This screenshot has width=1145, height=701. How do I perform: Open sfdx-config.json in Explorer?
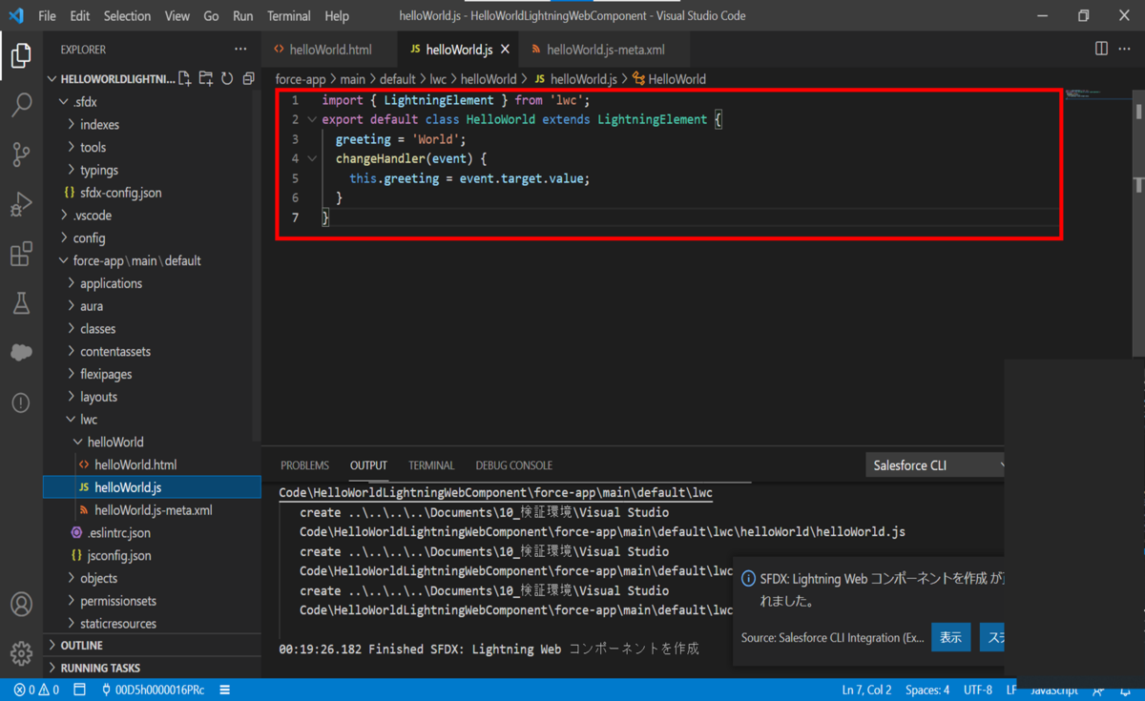(120, 194)
